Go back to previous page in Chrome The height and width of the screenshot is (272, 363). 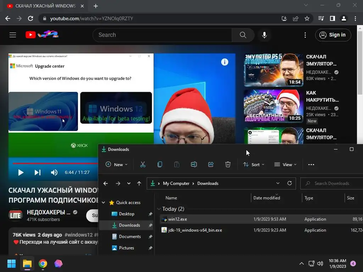click(8, 18)
